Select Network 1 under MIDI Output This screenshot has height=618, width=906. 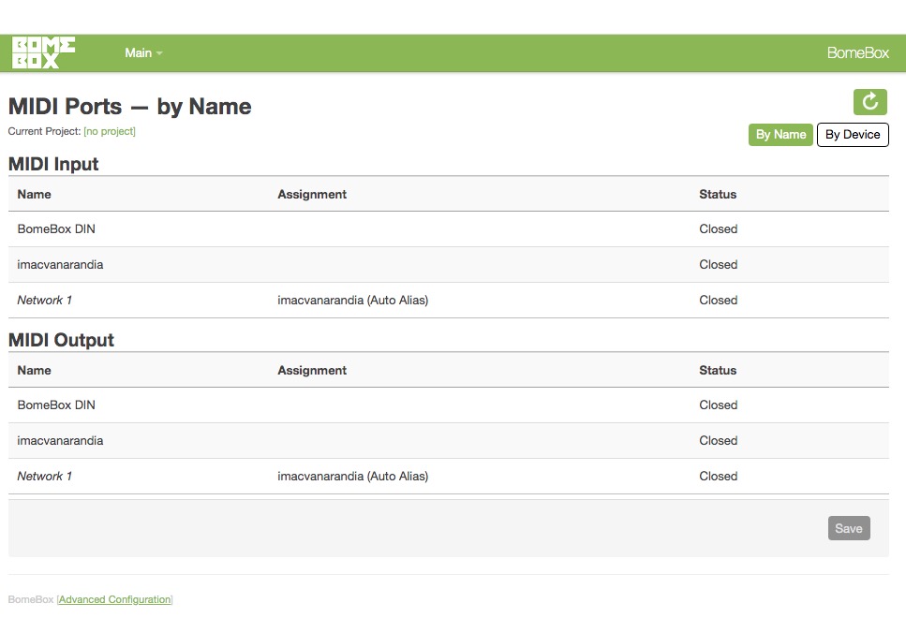pos(44,476)
